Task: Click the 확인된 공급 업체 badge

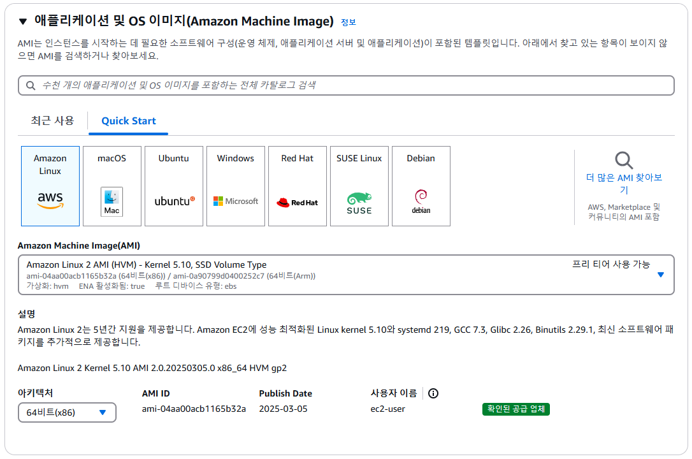Action: point(516,409)
